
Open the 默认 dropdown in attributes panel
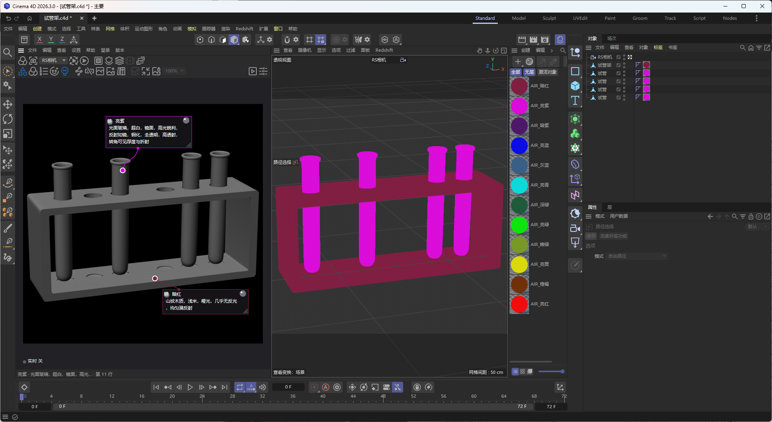pos(757,227)
